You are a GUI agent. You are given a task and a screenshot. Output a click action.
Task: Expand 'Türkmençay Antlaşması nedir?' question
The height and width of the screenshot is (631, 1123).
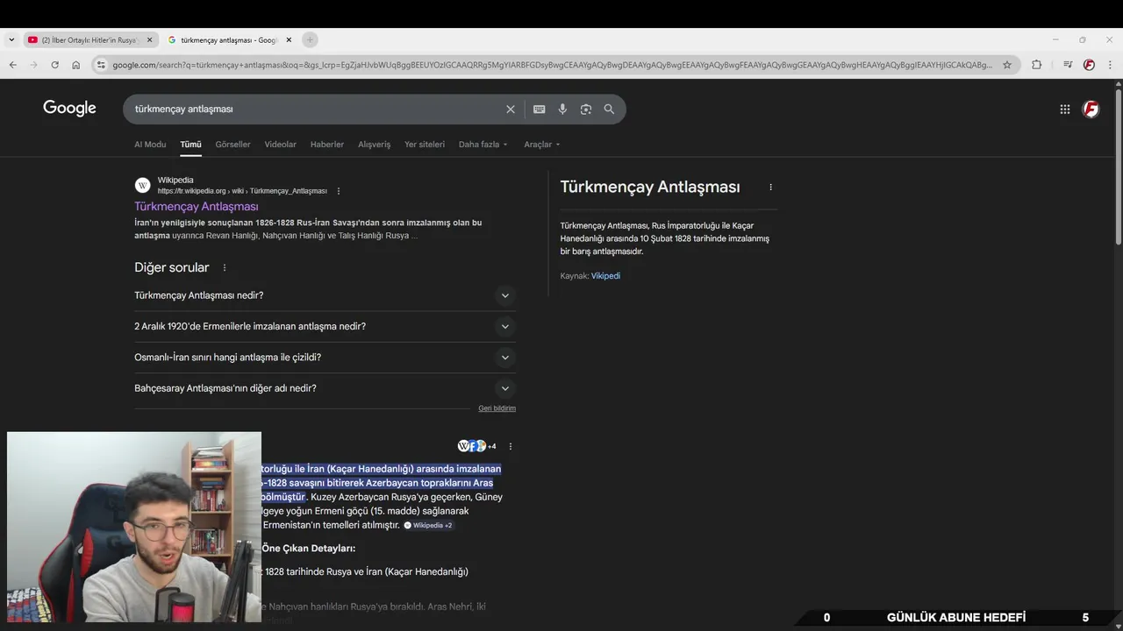(x=325, y=295)
